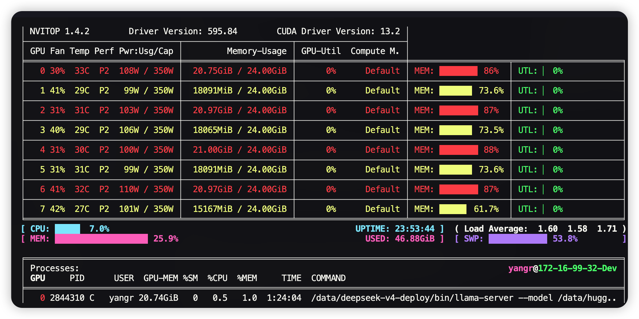The height and width of the screenshot is (319, 639).
Task: Click "18065MiB" in the GPU 3 row
Action: (213, 130)
